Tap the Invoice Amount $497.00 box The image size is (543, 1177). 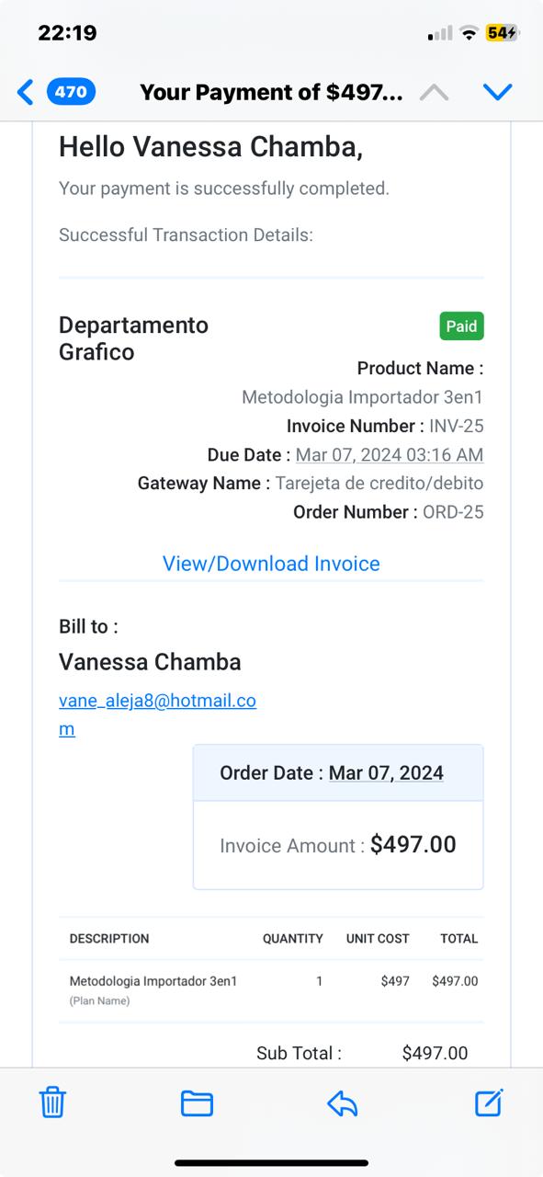[338, 845]
